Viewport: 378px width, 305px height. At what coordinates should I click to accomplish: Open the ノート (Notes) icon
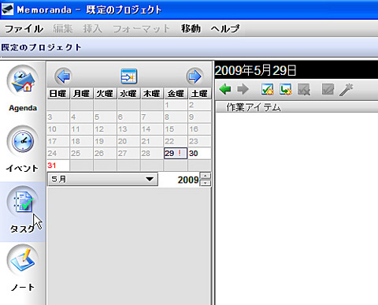[23, 260]
